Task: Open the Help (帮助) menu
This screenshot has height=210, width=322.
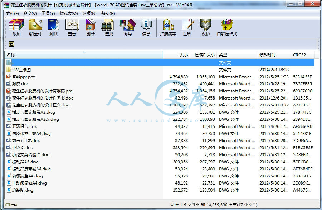Action: [x=108, y=13]
